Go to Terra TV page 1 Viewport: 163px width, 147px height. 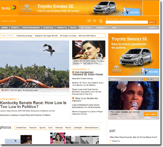tap(142, 79)
